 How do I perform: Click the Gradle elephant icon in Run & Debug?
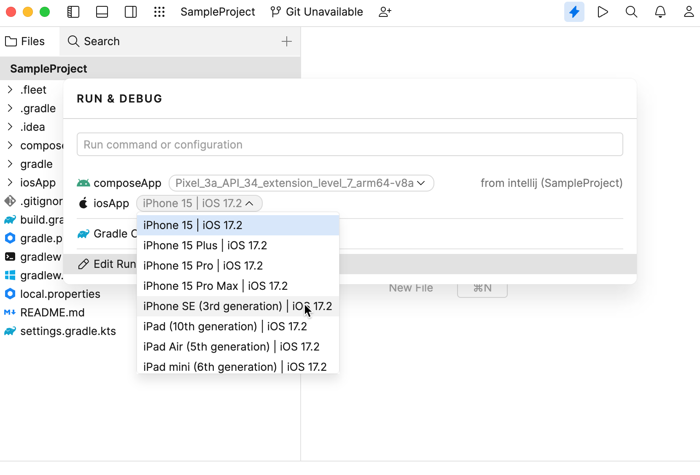point(83,234)
